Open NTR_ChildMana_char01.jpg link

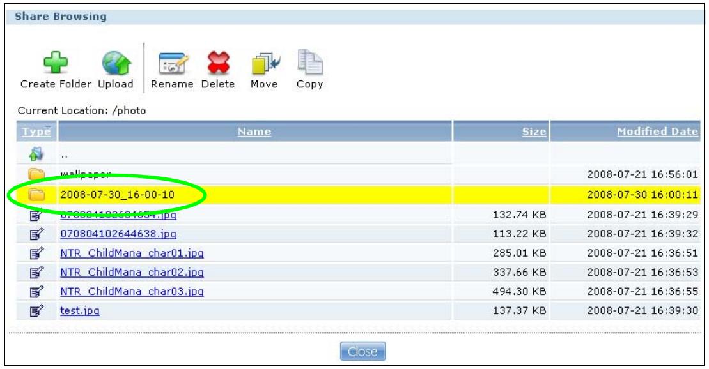click(132, 253)
